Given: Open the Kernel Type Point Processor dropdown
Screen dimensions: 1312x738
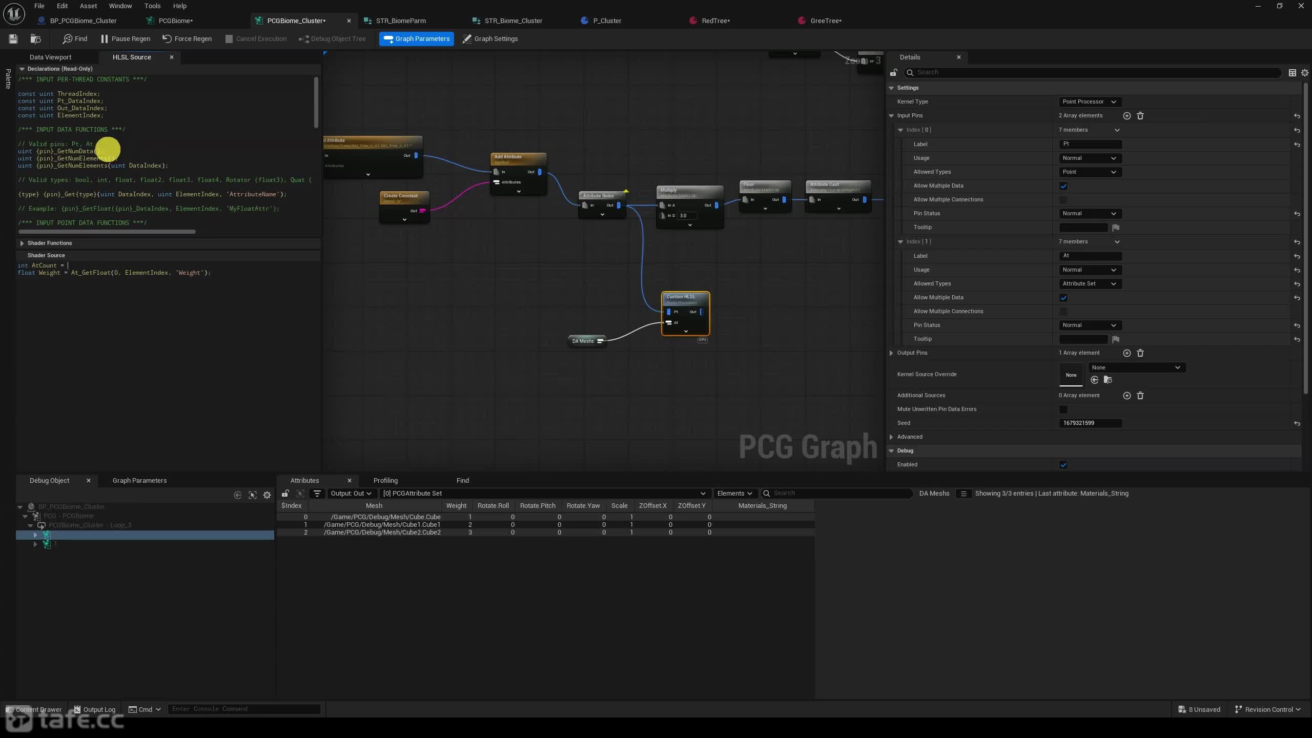Looking at the screenshot, I should (1090, 101).
